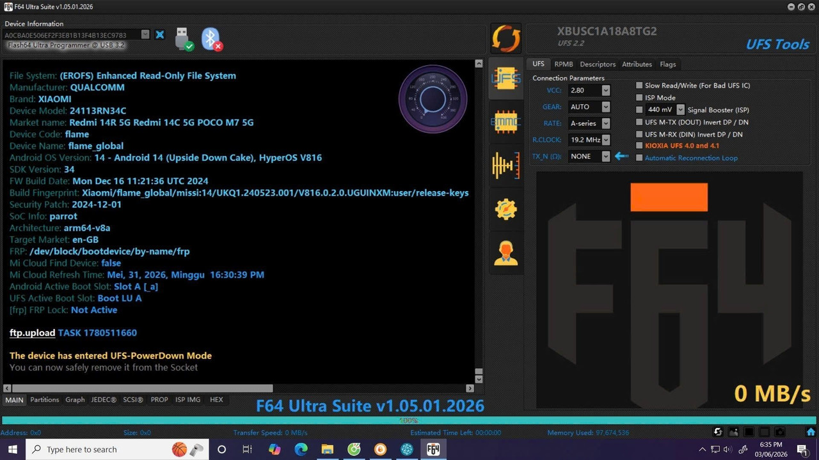The image size is (819, 460).
Task: Click the ftp.upload link in log
Action: coord(33,333)
